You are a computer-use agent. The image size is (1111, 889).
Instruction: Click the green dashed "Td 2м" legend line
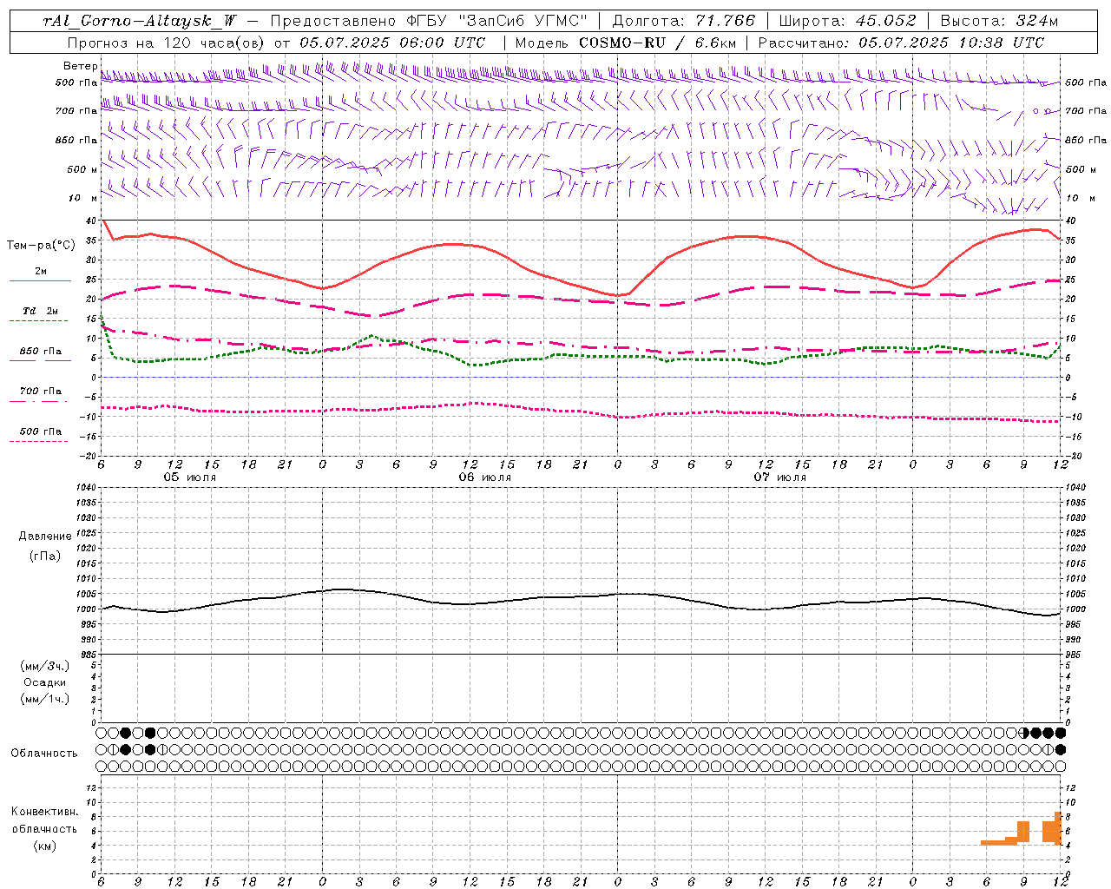(x=38, y=320)
